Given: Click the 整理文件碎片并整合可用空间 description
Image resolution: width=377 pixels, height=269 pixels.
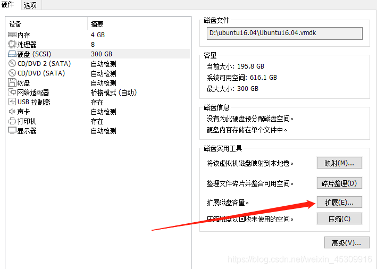Looking at the screenshot, I should (x=250, y=183).
